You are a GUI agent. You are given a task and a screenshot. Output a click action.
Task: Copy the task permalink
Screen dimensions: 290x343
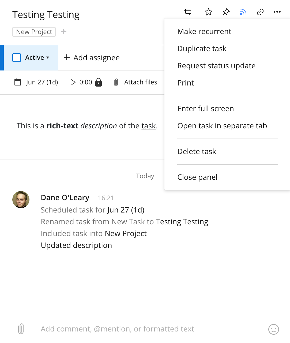click(260, 12)
